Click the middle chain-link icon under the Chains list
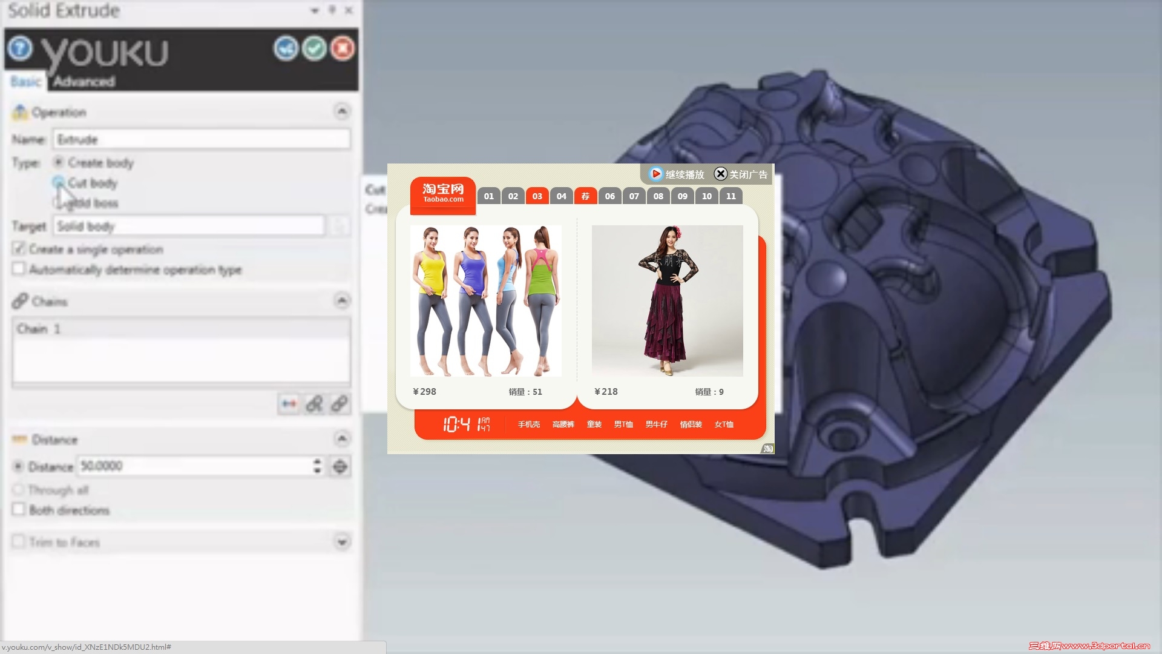Viewport: 1162px width, 654px height. pyautogui.click(x=314, y=404)
